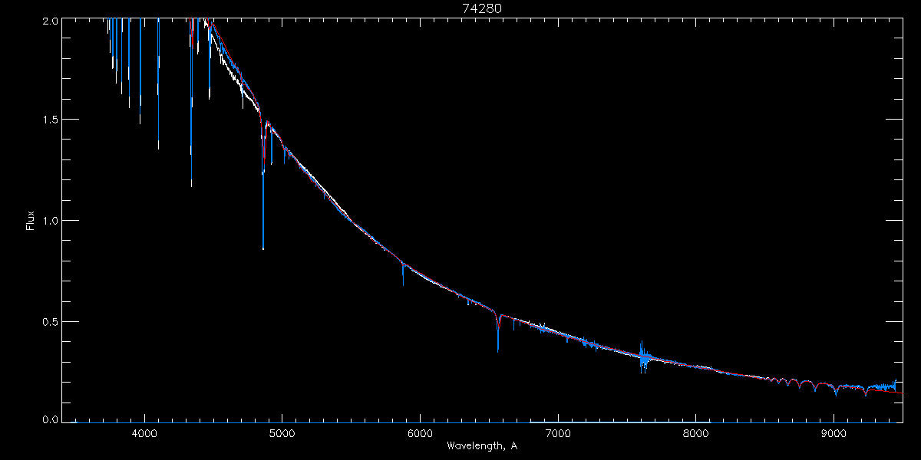Click the 2.0 flux tick label

pos(50,21)
